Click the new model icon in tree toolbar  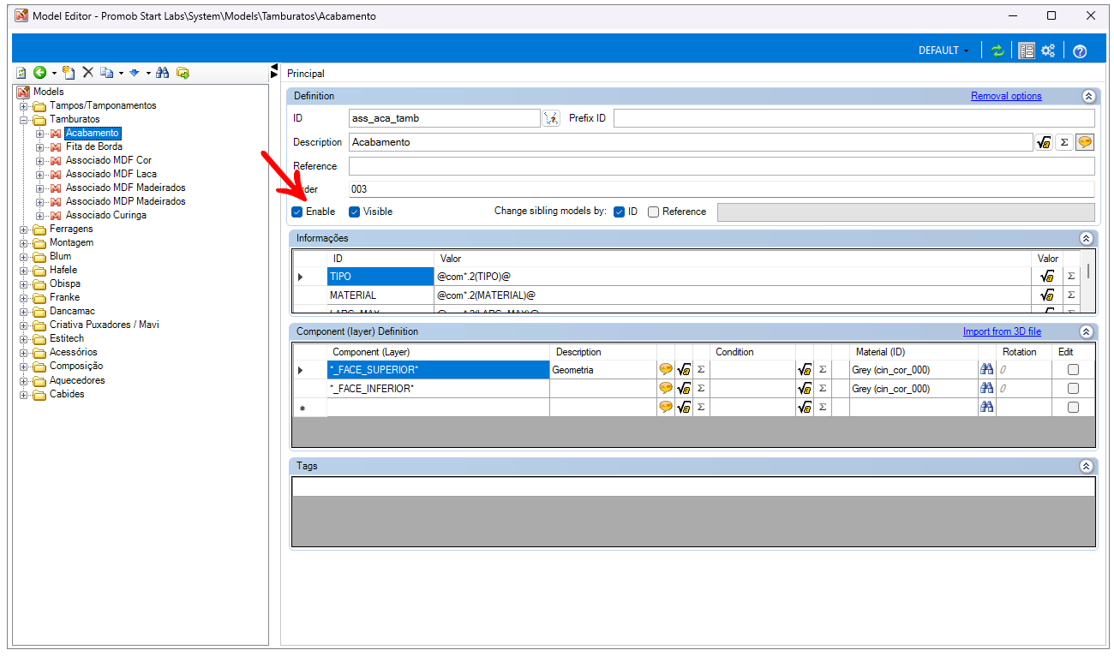point(69,73)
